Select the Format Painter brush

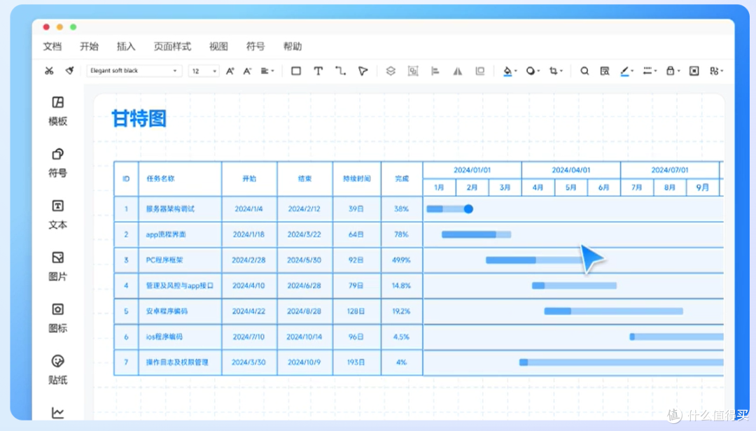tap(70, 71)
